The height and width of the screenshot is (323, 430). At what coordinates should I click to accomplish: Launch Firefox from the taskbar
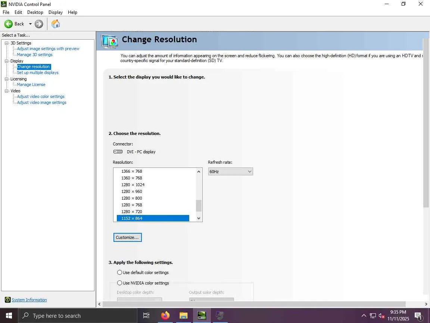point(165,316)
